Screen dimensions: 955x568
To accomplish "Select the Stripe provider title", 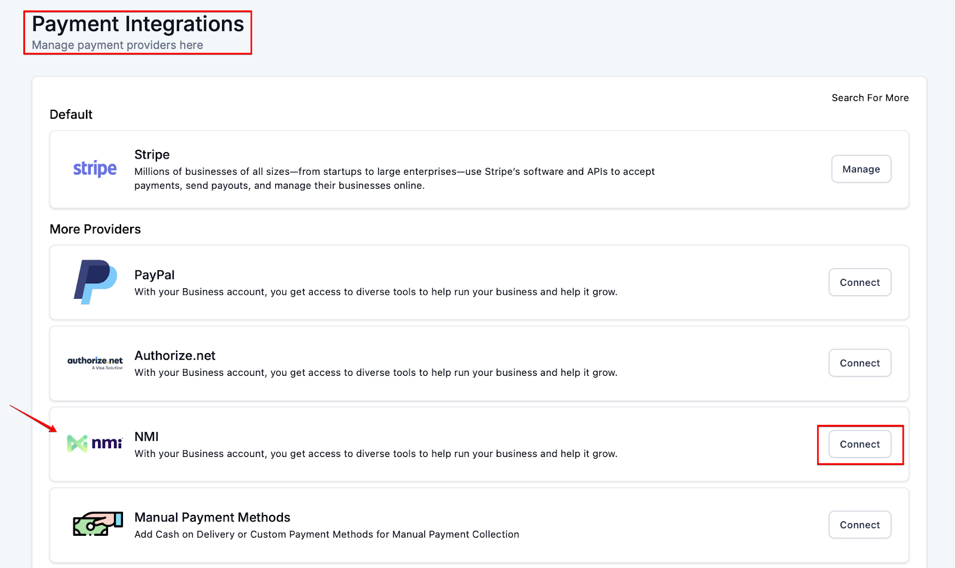I will (152, 155).
